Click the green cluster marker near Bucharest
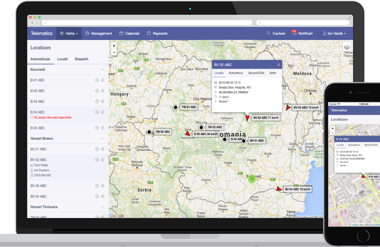380x247 pixels. point(252,179)
